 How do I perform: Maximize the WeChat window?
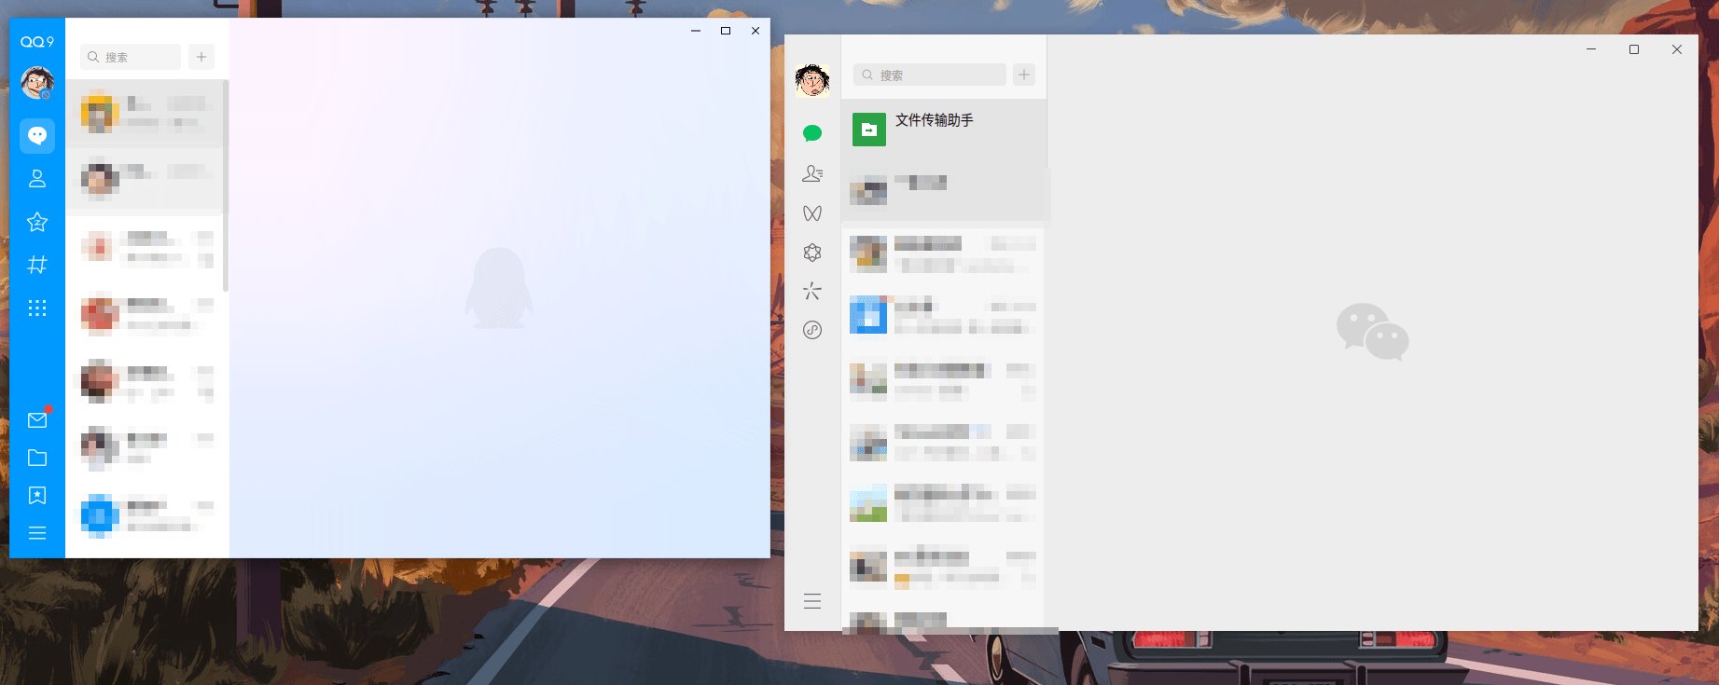1634,49
